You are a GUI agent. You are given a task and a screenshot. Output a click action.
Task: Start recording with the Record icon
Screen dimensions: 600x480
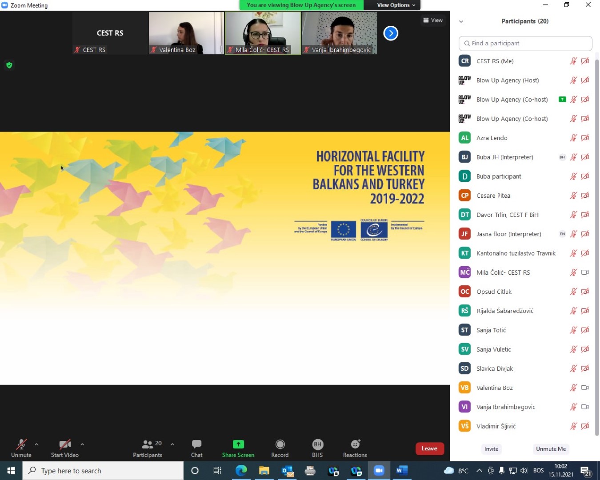tap(280, 444)
